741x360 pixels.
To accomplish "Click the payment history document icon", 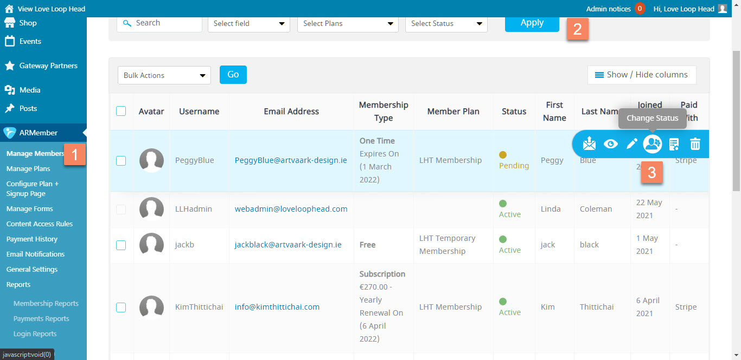I will (674, 144).
